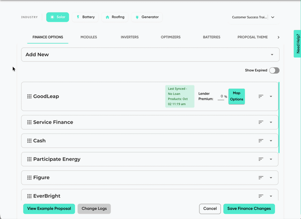This screenshot has width=301, height=219.
Task: Click the finance list vertical scrollbar
Action: tap(279, 117)
